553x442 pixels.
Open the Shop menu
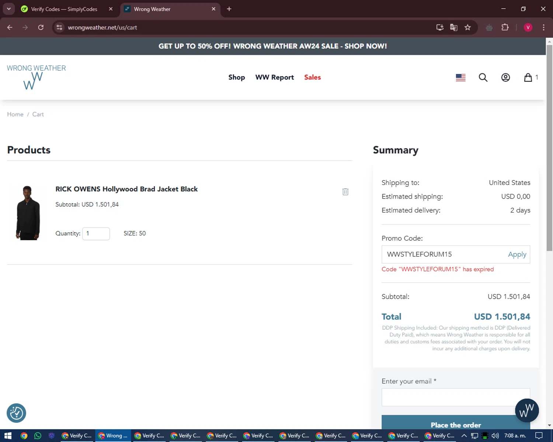237,77
